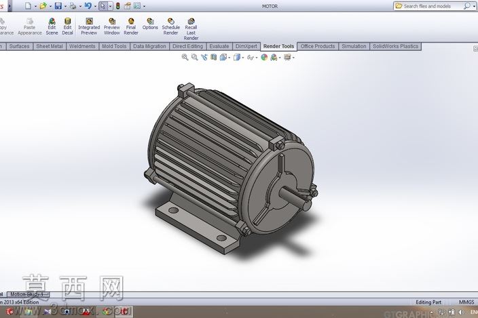The width and height of the screenshot is (478, 318).
Task: Open File Properties icon in top toolbar
Action: 128,6
